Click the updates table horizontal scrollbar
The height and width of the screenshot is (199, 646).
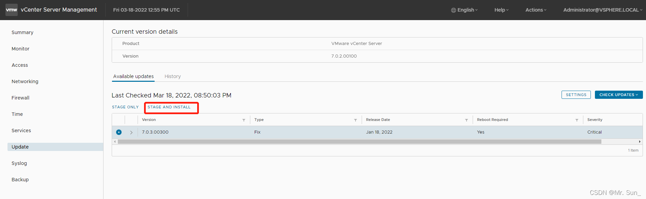click(359, 141)
